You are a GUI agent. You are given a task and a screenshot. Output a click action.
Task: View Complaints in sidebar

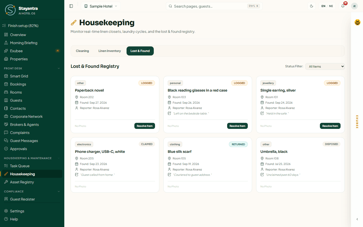point(32,133)
